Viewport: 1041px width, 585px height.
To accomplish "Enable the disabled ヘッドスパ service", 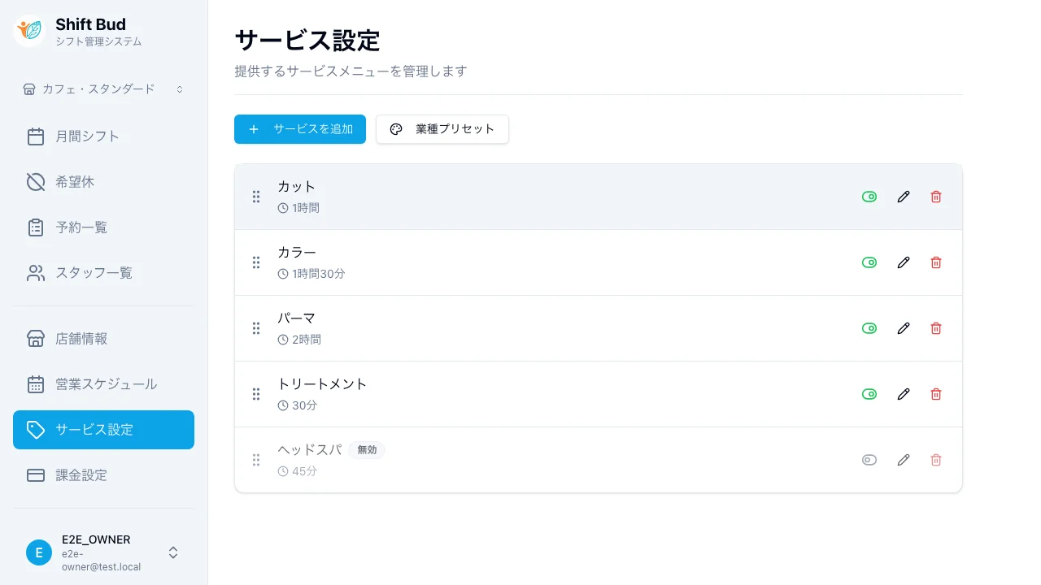I will coord(869,460).
